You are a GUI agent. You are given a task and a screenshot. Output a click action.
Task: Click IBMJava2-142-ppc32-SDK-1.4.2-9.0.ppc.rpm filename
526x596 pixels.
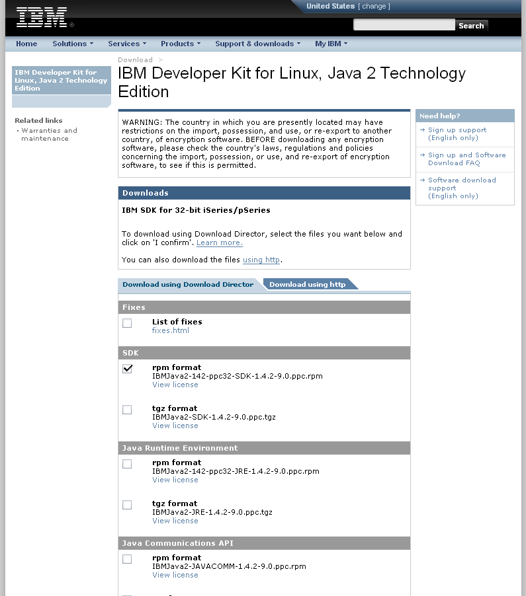click(238, 377)
